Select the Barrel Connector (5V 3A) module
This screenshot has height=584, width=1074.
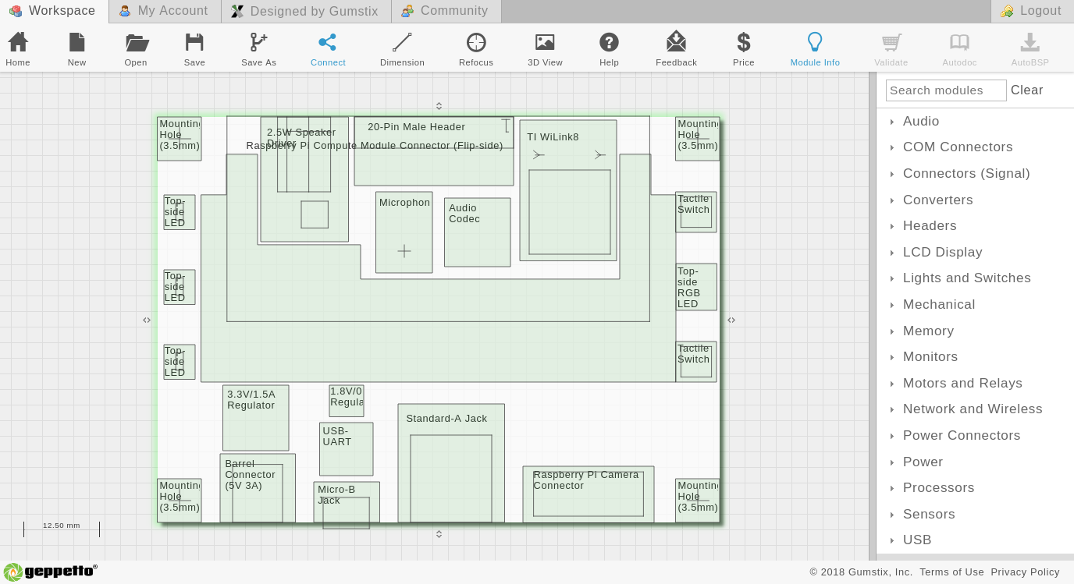point(258,488)
